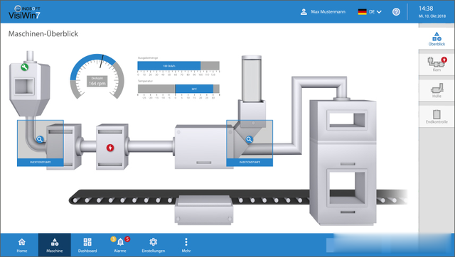This screenshot has height=257, width=455.
Task: Open Einstellungen settings
Action: tap(154, 245)
